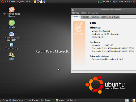Click the 'Procesador 0' line

113,48
